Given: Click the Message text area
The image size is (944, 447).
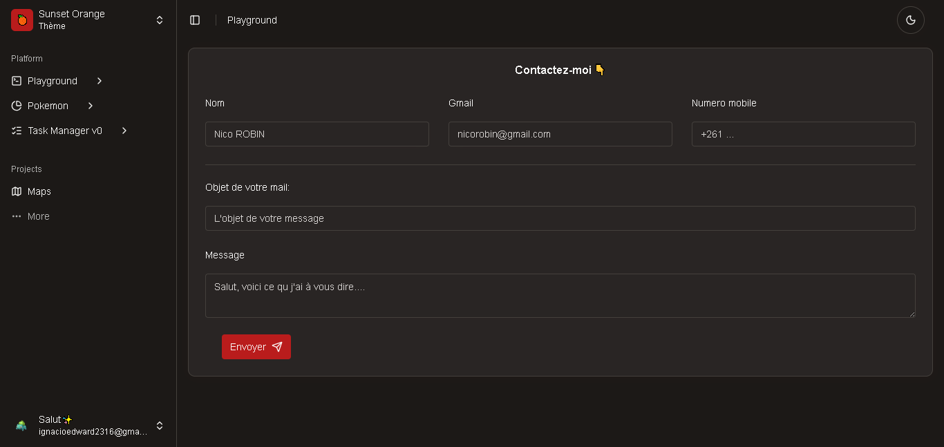Looking at the screenshot, I should point(560,296).
